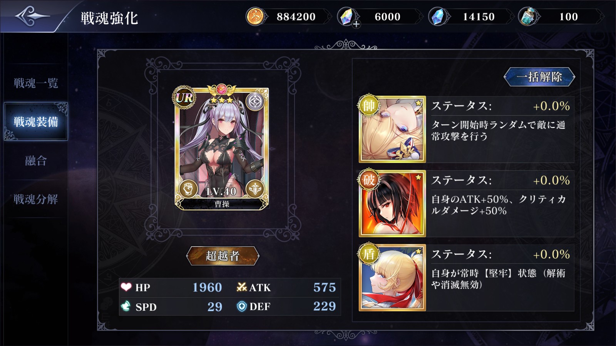Click the 一括解除 button

(x=539, y=77)
